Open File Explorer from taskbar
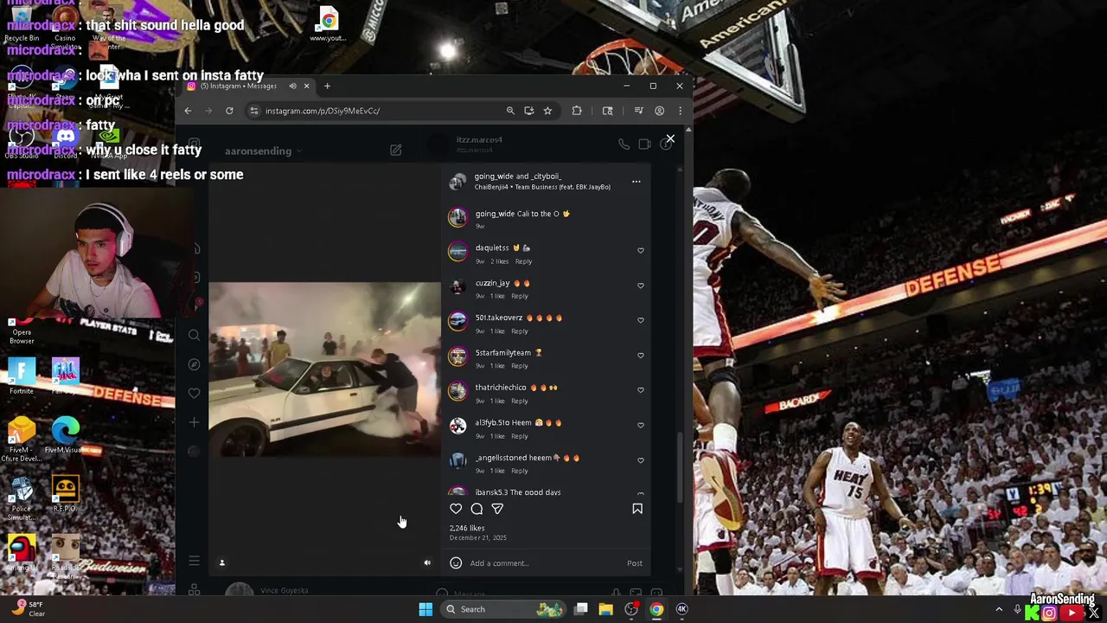This screenshot has width=1107, height=623. pos(606,609)
